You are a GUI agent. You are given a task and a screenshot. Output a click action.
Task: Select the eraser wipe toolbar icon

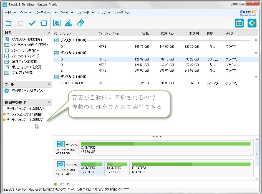point(80,23)
